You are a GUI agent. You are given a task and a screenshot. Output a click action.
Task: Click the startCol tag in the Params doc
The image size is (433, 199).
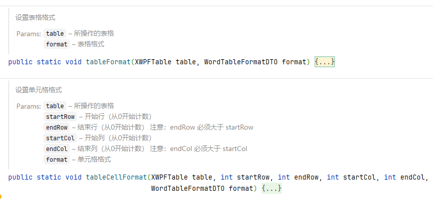click(60, 138)
